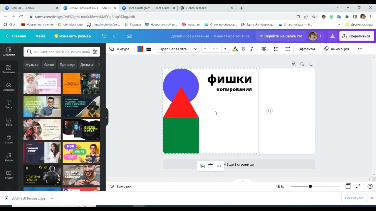The height and width of the screenshot is (211, 376).
Task: Open the insights chart icon
Action: [x=333, y=36]
